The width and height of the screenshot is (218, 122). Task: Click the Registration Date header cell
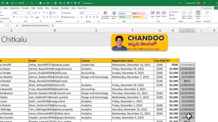133,61
